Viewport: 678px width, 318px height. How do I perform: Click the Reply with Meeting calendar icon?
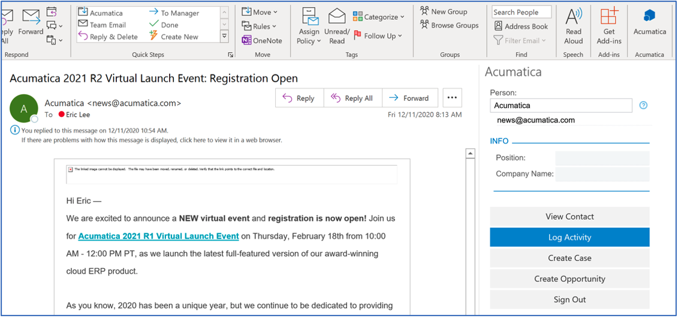click(x=51, y=11)
